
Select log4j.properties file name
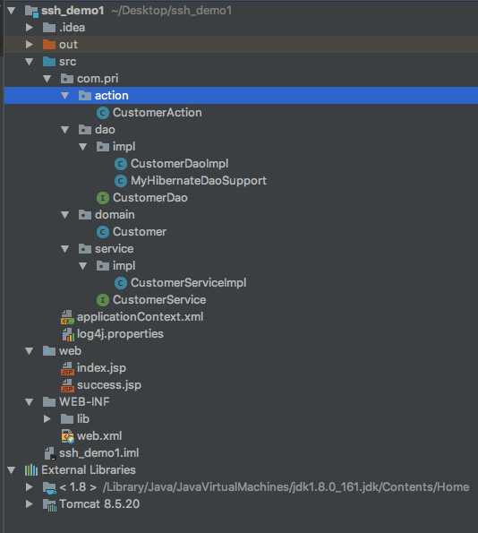coord(120,334)
